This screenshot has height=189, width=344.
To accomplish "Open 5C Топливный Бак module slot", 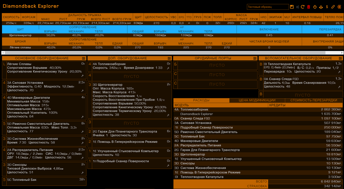I will tap(44, 181).
